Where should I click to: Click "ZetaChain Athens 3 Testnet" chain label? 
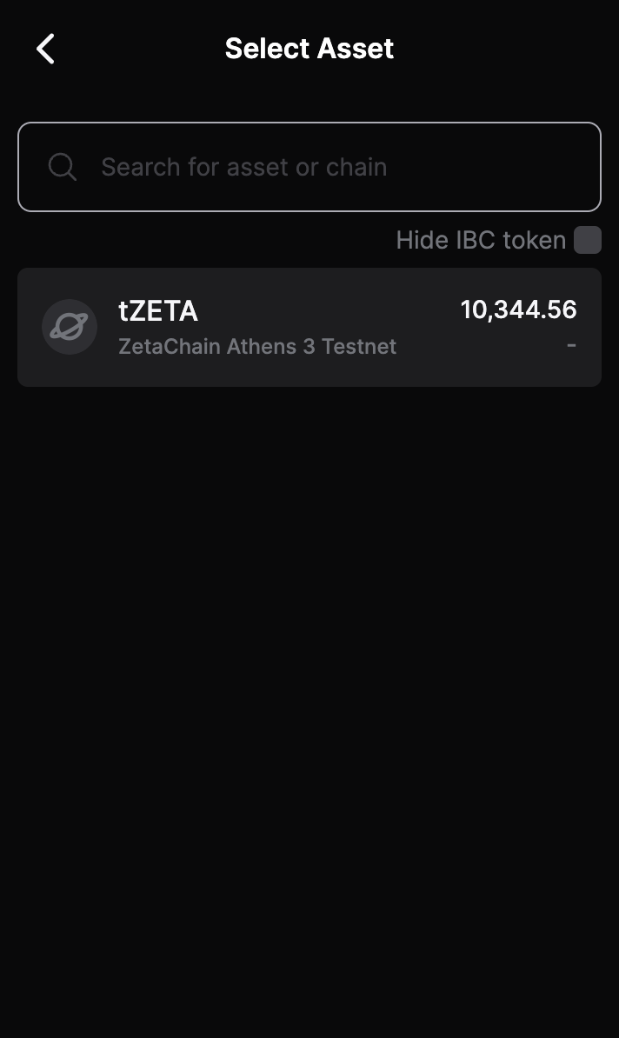point(257,346)
